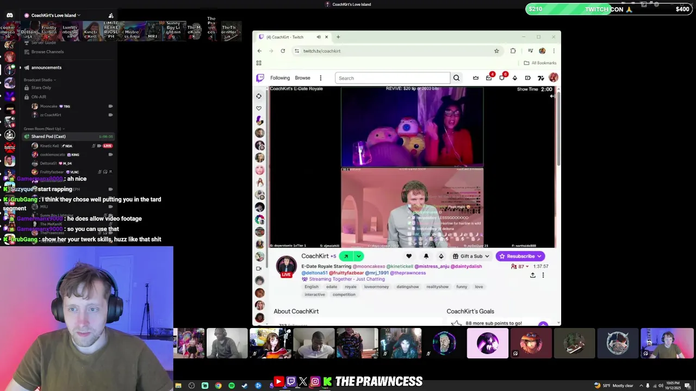Click Kinetic Kell in Shared Pod list
This screenshot has width=696, height=391.
(49, 146)
